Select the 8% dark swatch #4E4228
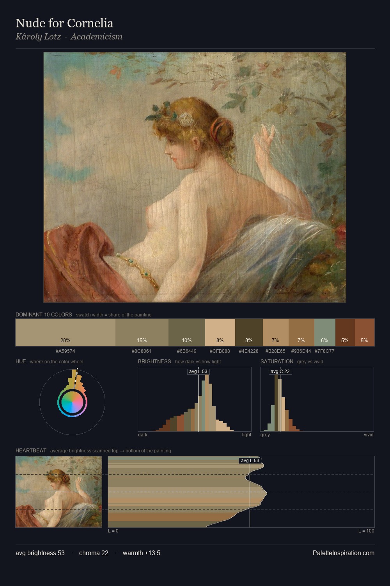The height and width of the screenshot is (586, 390). [x=249, y=332]
